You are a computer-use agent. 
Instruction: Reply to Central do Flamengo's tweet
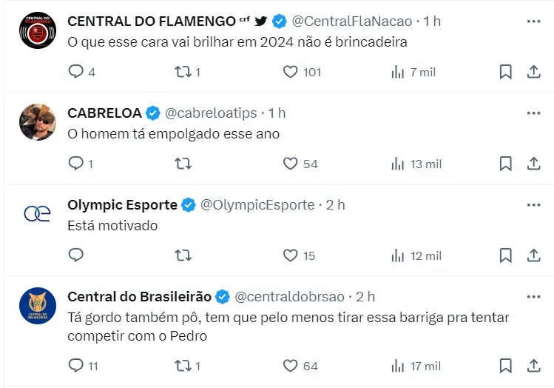coord(76,72)
